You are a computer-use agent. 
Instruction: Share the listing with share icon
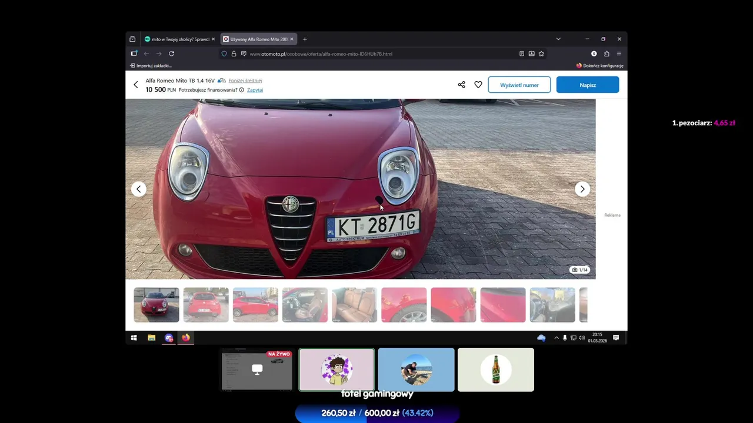tap(461, 85)
